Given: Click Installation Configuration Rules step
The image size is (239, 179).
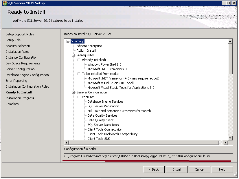Looking at the screenshot, I should click(27, 86).
